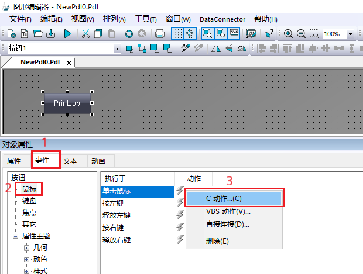Open the 帮助(H) menu

266,19
